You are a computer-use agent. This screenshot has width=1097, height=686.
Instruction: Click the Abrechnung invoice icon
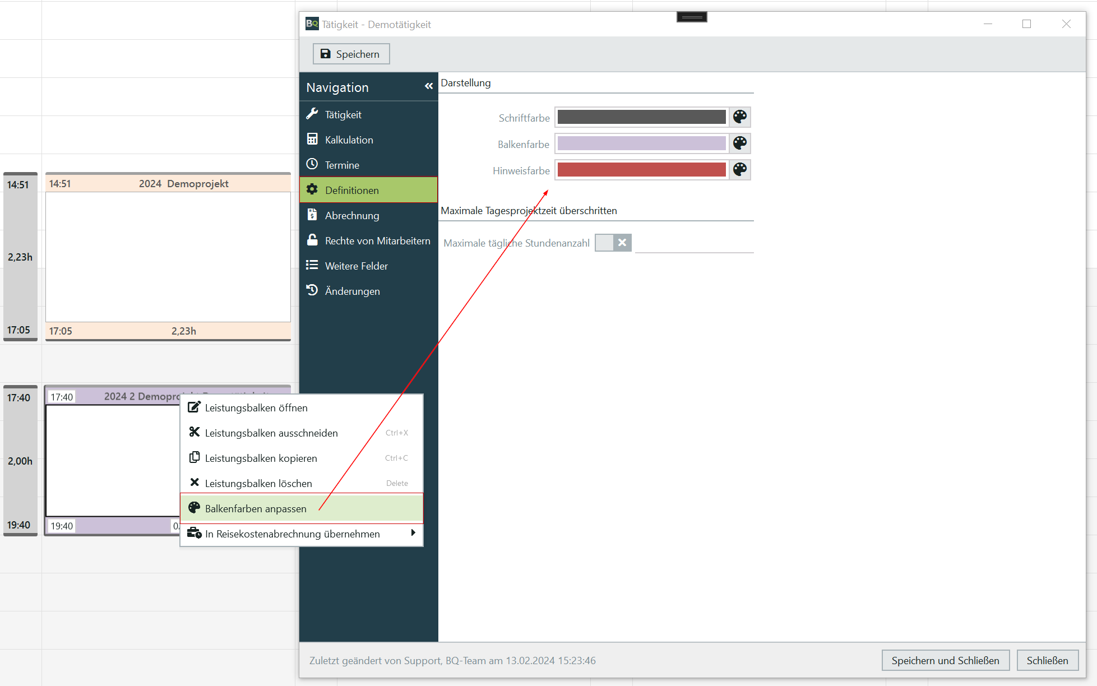click(312, 215)
